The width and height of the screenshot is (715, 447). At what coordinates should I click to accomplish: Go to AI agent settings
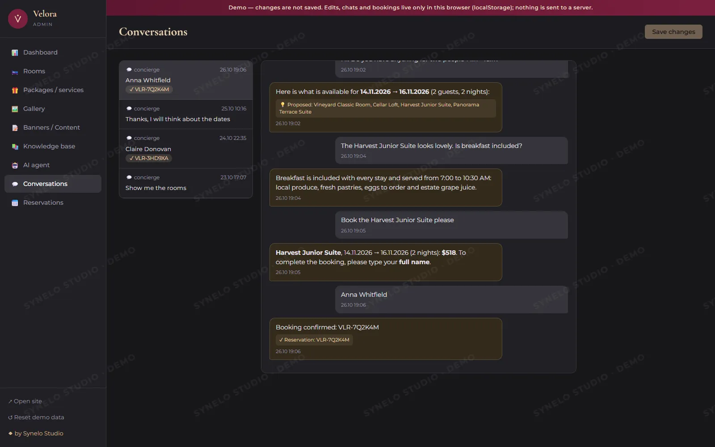point(53,165)
